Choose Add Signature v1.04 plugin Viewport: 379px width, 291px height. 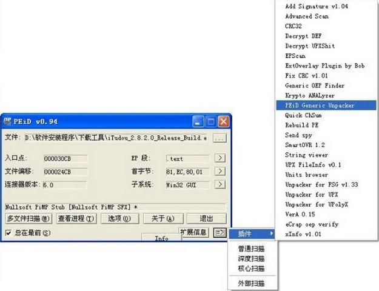[326, 6]
